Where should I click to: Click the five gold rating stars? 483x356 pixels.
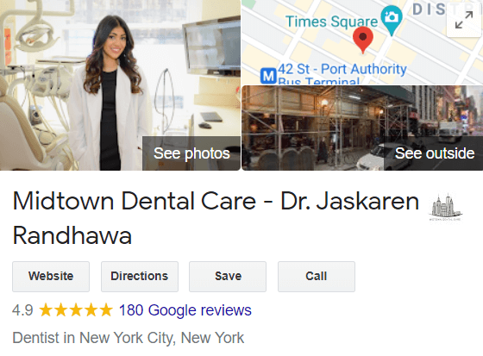(x=76, y=310)
